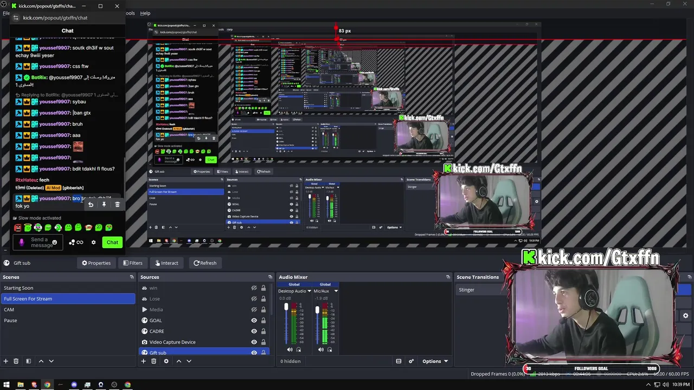The image size is (694, 390).
Task: Click the kick.com popout address bar
Action: (x=68, y=18)
